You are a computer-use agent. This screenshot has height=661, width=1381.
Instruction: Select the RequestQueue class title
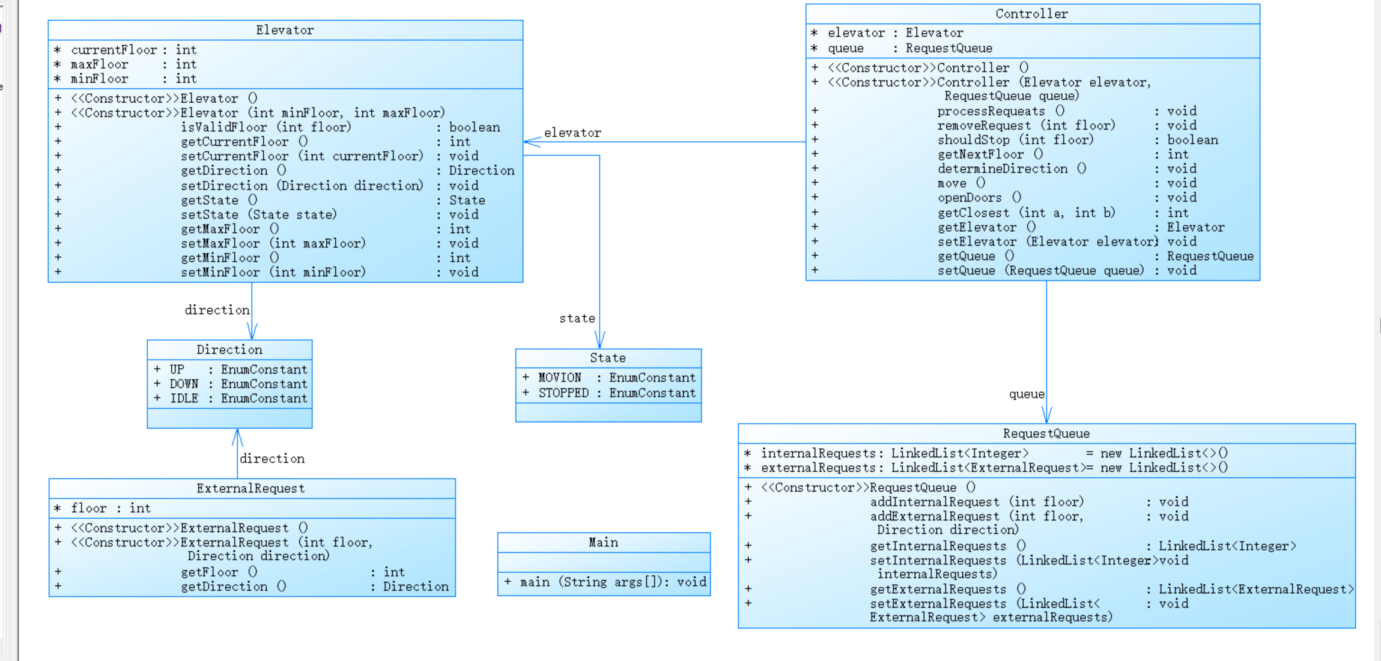tap(1046, 433)
